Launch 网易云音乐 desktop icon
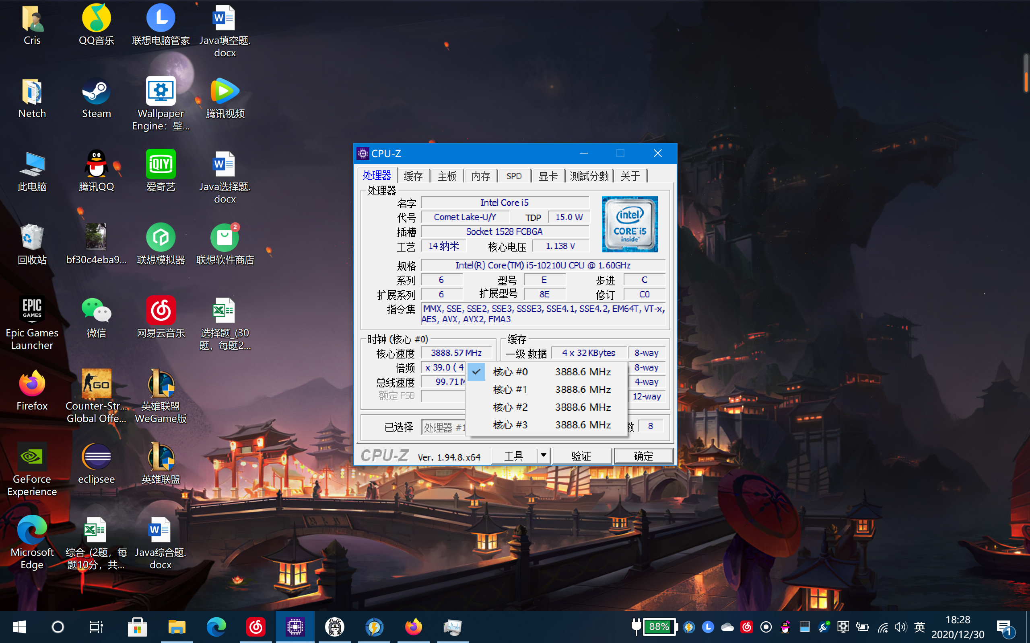This screenshot has width=1030, height=643. (161, 310)
